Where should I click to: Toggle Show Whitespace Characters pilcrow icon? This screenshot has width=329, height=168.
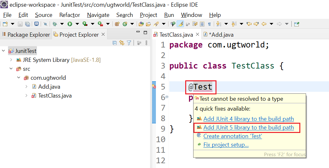[x=209, y=24]
